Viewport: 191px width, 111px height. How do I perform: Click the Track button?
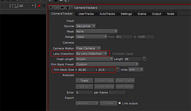point(84,81)
